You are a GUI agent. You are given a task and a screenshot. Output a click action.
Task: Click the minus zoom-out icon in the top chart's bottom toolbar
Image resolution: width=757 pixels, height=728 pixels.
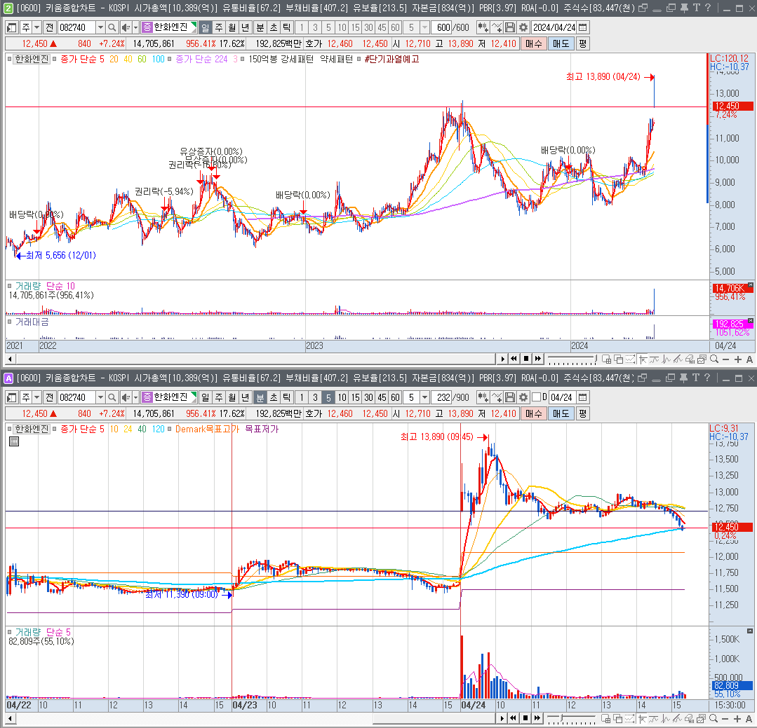click(x=725, y=359)
